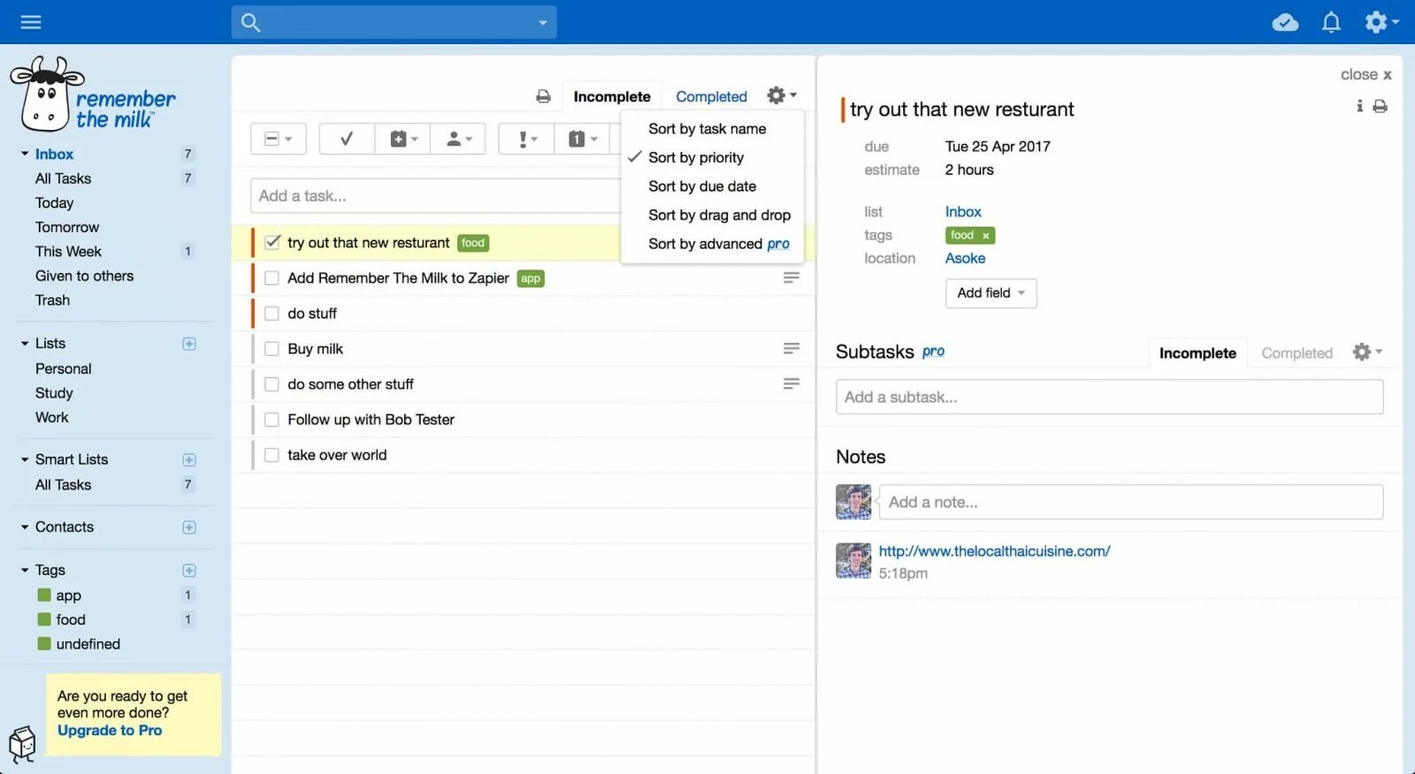Focus the Add a subtask field
This screenshot has height=774, width=1415.
coord(1109,397)
